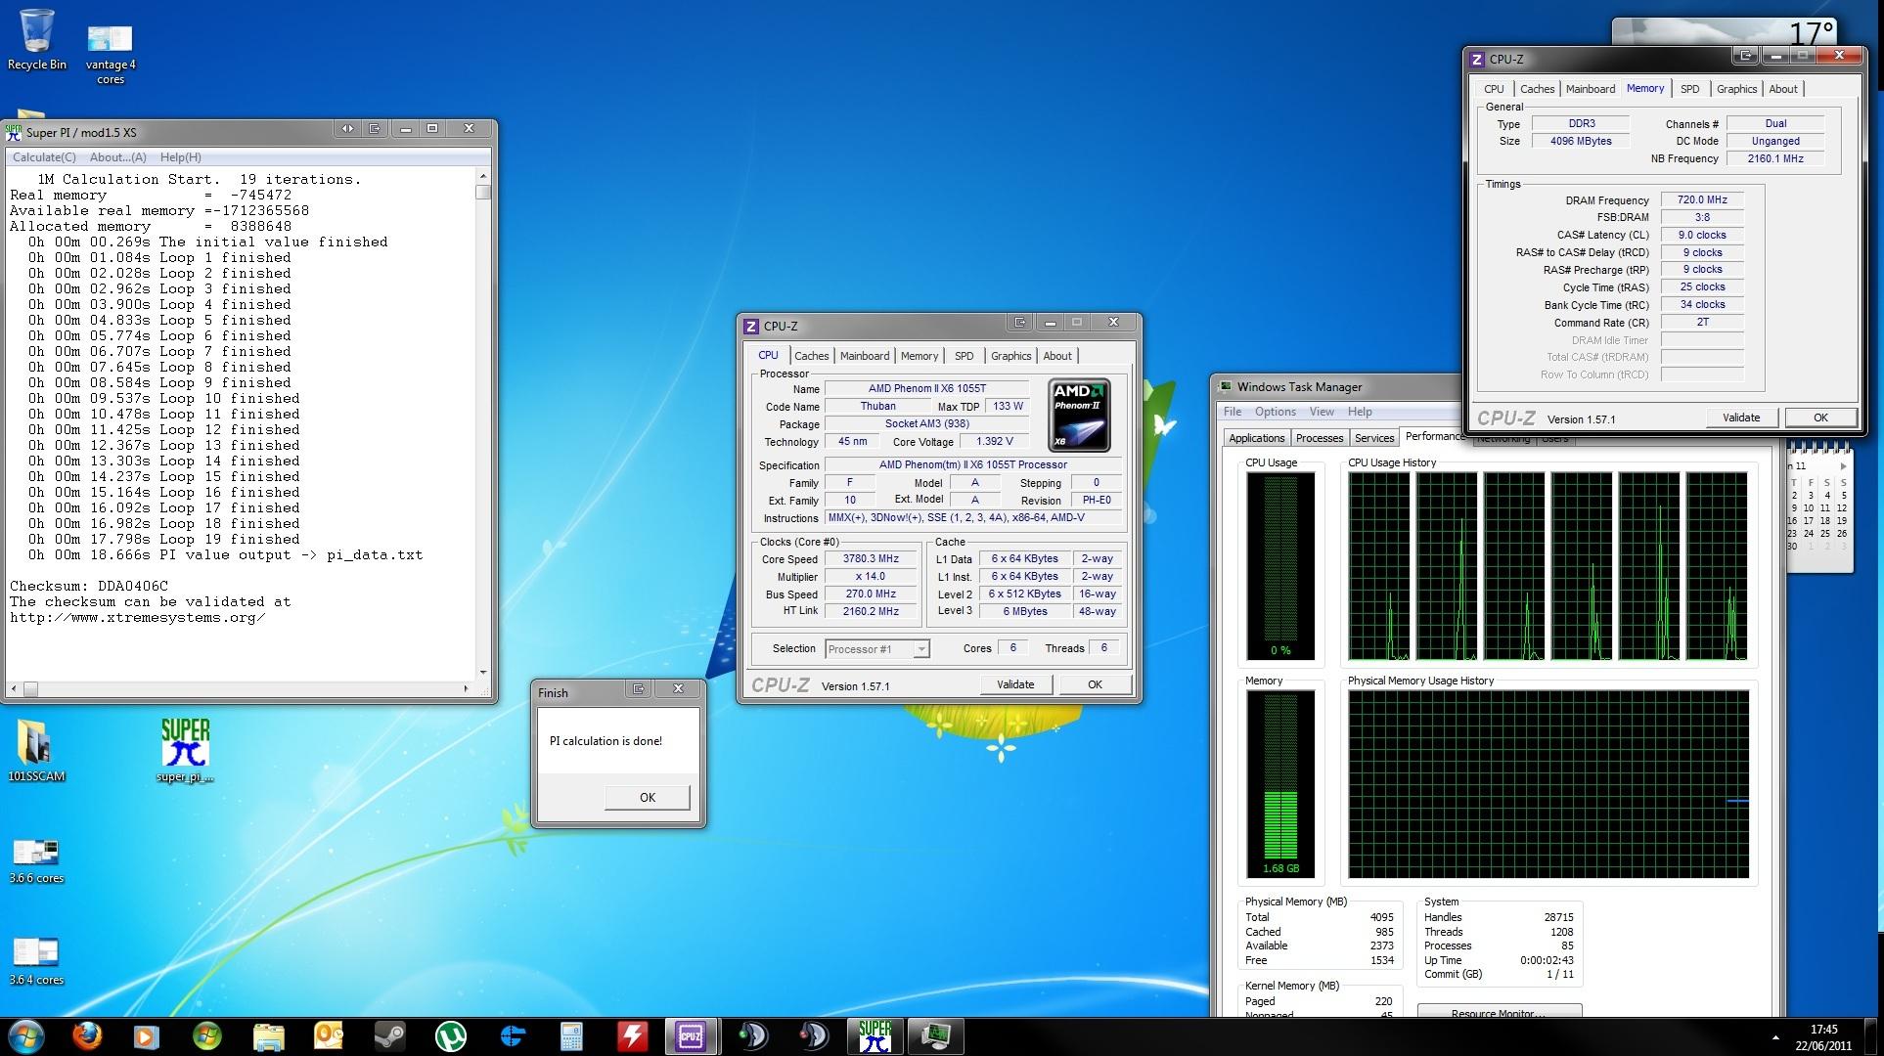Open uTorrent taskbar icon

pyautogui.click(x=450, y=1036)
